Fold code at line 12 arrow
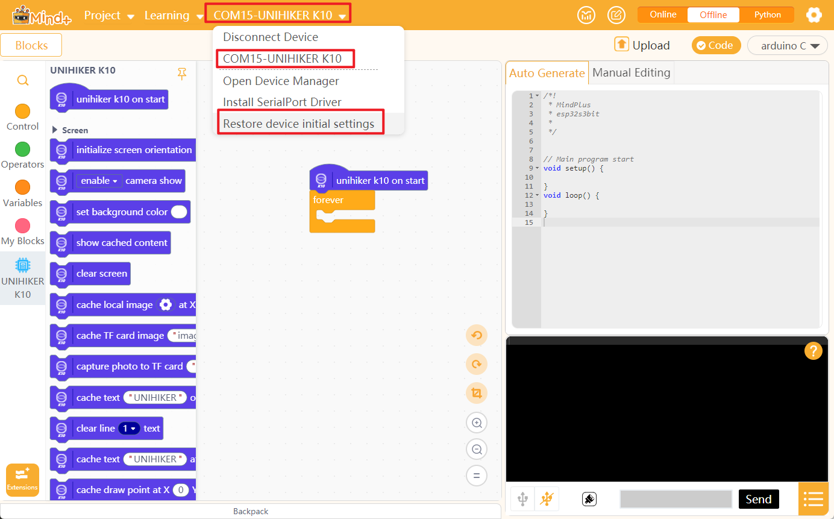834x519 pixels. pyautogui.click(x=537, y=195)
